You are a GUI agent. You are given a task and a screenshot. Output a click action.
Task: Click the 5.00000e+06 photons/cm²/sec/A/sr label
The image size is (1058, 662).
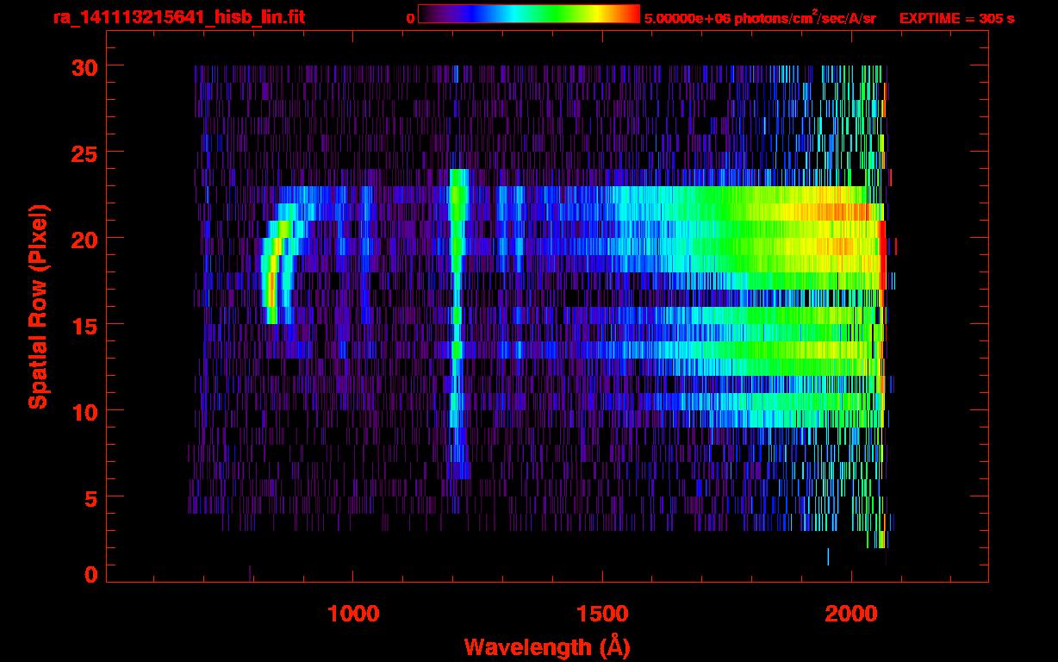tap(760, 17)
